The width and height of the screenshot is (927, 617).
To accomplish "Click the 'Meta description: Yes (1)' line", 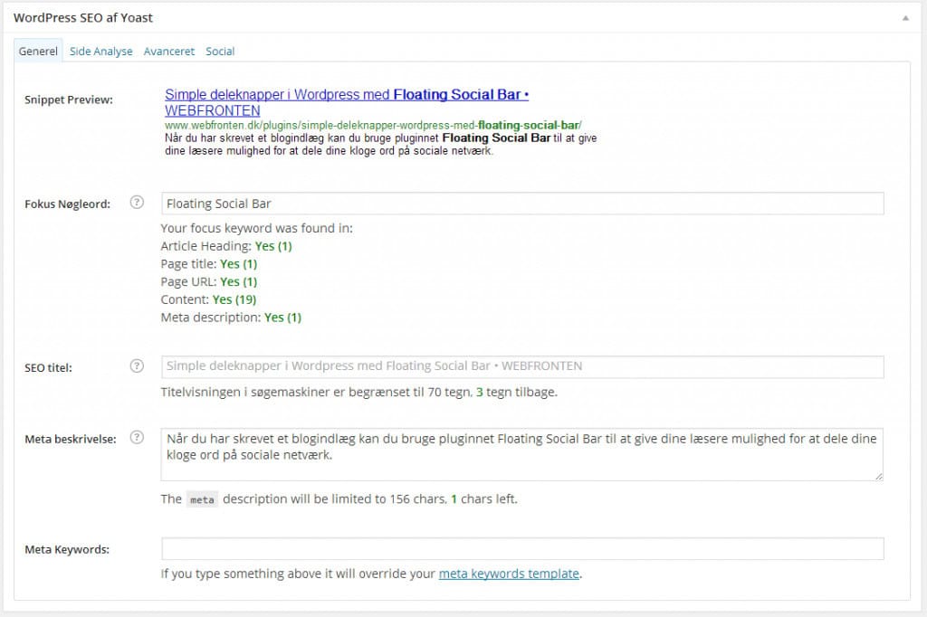I will click(x=231, y=318).
